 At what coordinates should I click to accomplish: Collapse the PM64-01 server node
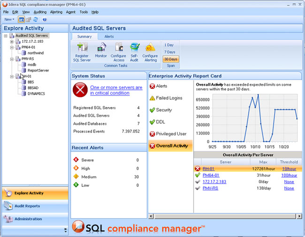coord(12,47)
